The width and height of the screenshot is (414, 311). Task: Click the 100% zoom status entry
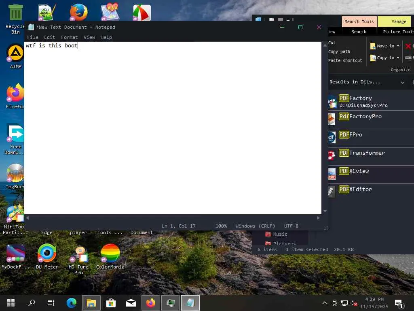tap(221, 226)
